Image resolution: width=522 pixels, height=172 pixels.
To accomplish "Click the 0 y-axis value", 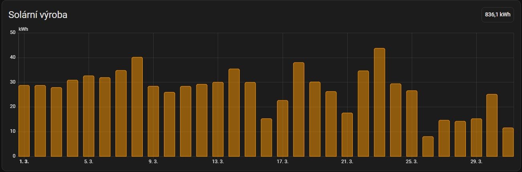I will click(x=14, y=156).
